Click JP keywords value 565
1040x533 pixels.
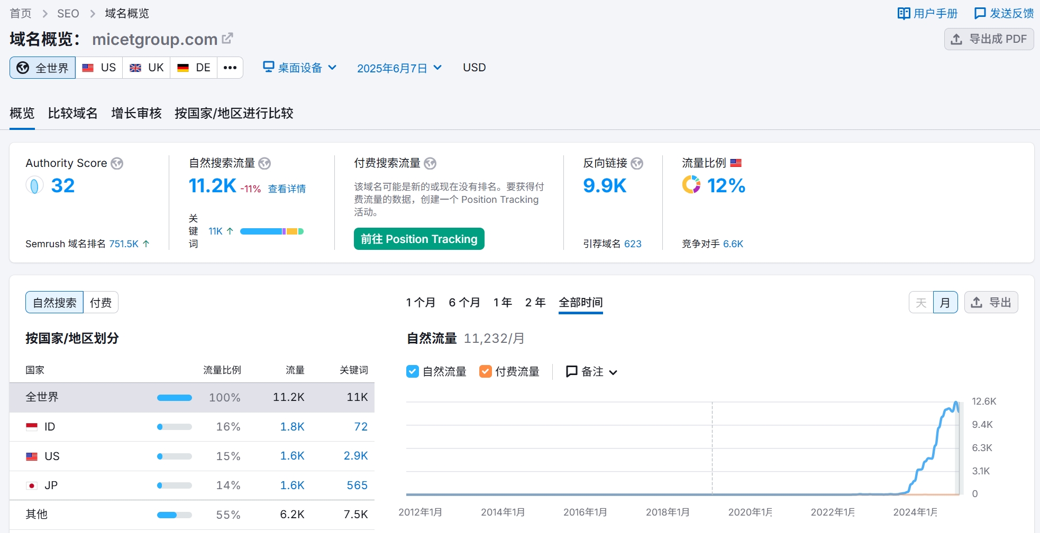coord(357,485)
